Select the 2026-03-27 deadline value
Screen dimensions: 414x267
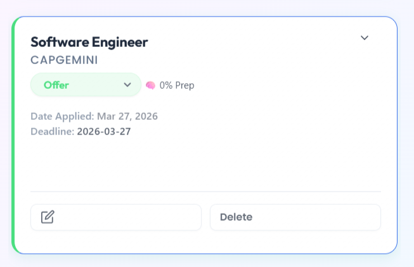pyautogui.click(x=104, y=131)
